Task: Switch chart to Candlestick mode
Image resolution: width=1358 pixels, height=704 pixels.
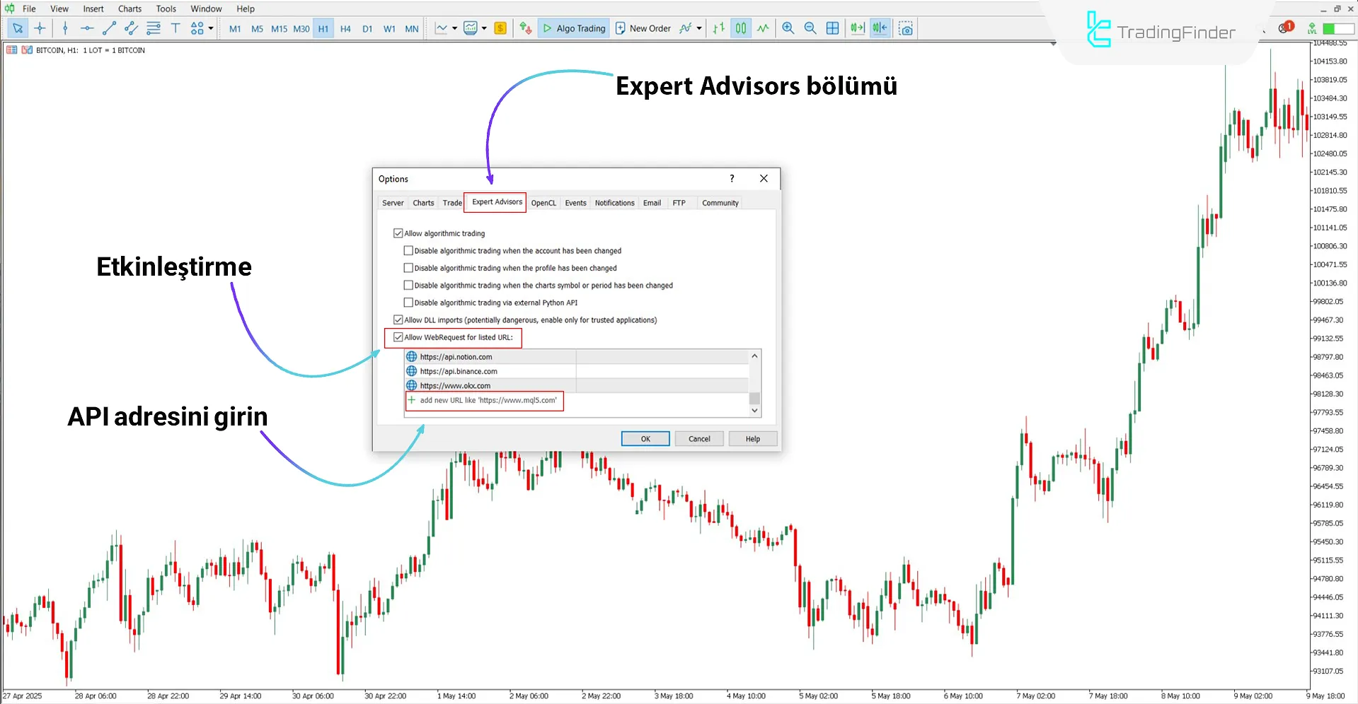Action: coord(740,28)
